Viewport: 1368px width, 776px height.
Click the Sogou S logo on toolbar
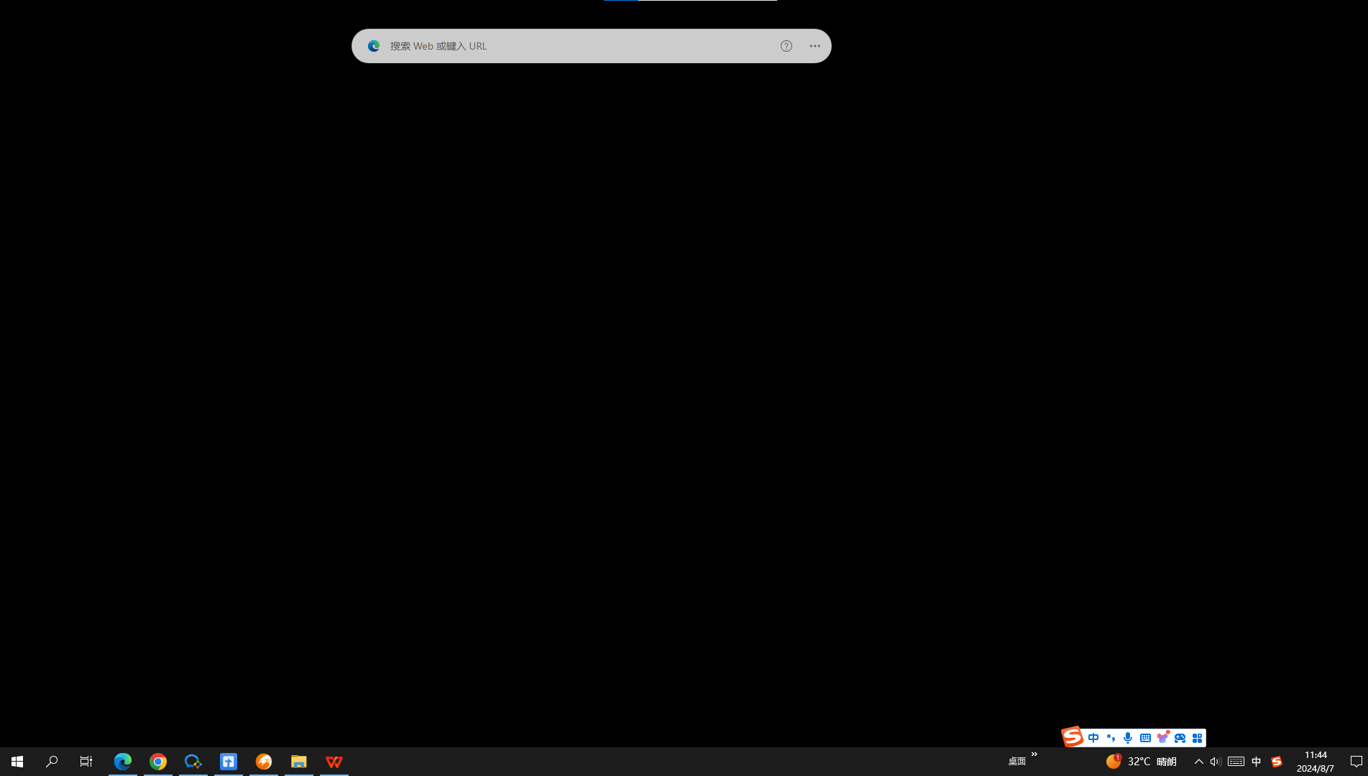tap(1073, 736)
